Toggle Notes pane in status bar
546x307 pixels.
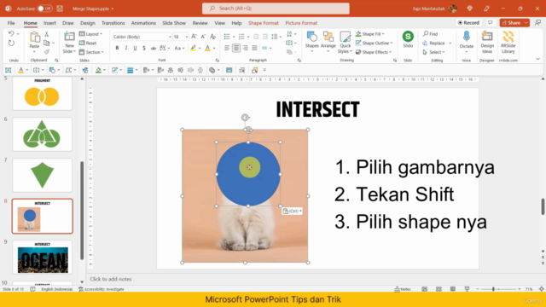click(x=403, y=289)
